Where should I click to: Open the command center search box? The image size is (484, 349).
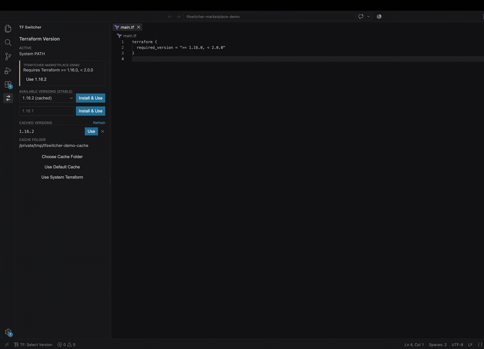coord(269,17)
